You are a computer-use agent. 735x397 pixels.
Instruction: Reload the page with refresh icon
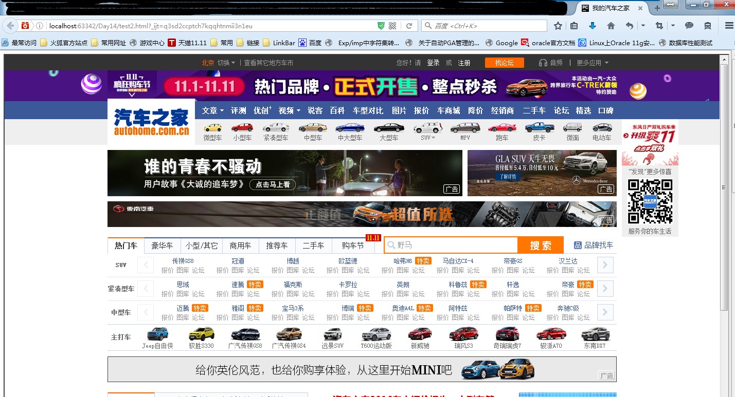click(409, 26)
